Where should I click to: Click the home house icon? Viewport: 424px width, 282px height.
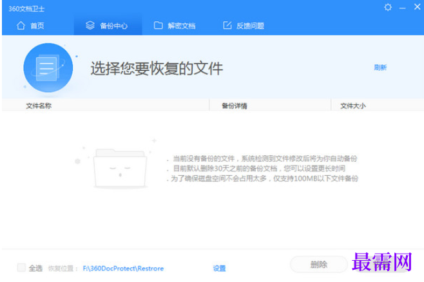point(21,26)
